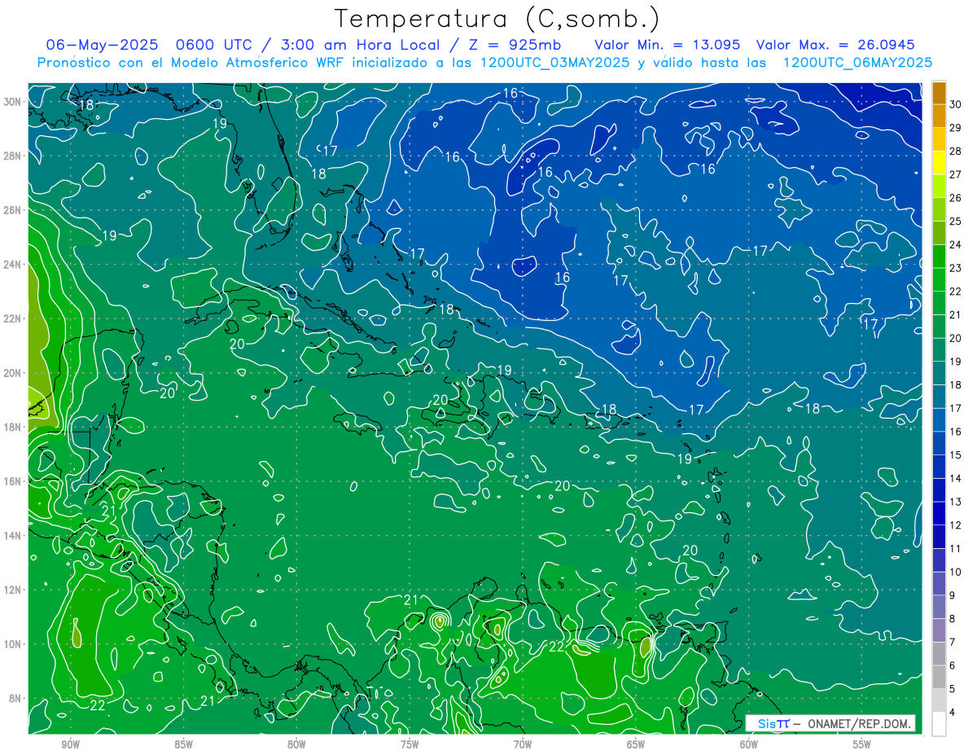Click the "Valor Min. = 13.095" readout
The image size is (977, 755).
pos(667,45)
